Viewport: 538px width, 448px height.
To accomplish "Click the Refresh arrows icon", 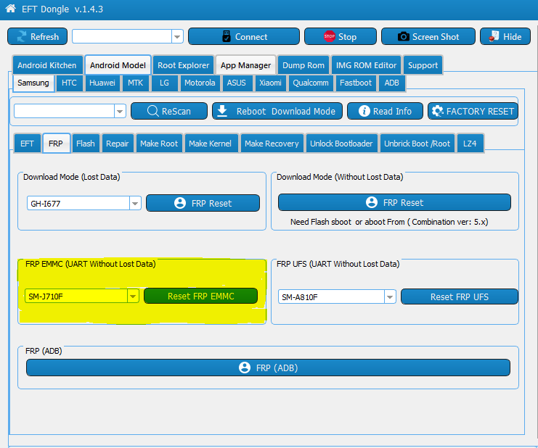I will [22, 37].
